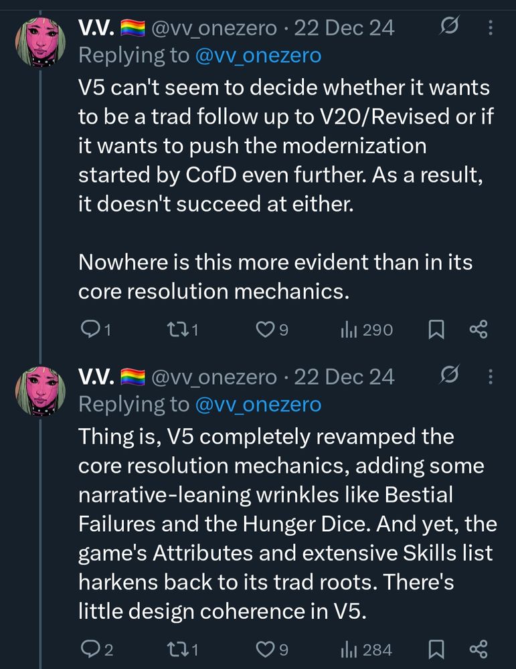Share the first tweet
Image resolution: width=516 pixels, height=669 pixels.
[479, 328]
